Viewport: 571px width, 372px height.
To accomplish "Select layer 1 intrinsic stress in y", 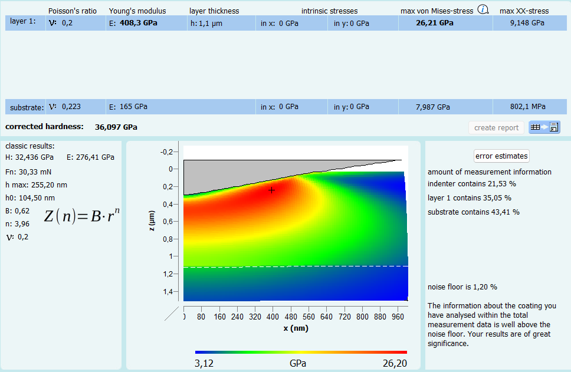I will (x=362, y=23).
